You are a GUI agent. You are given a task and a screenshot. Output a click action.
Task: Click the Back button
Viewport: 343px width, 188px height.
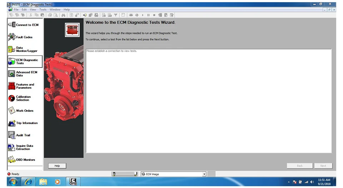pos(300,166)
